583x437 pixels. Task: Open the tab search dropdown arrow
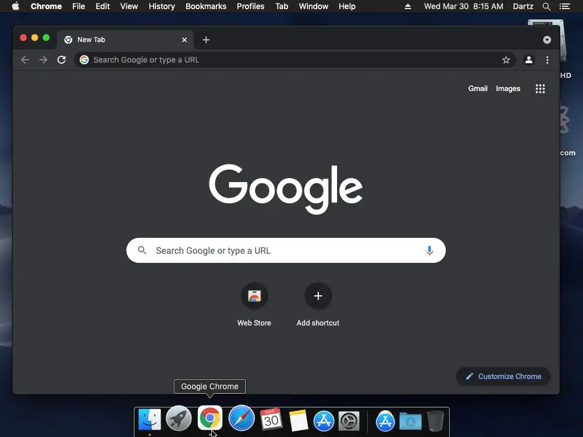(x=547, y=40)
